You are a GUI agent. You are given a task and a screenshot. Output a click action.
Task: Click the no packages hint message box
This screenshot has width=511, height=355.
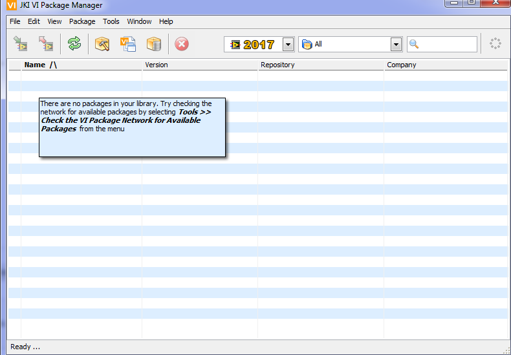132,127
